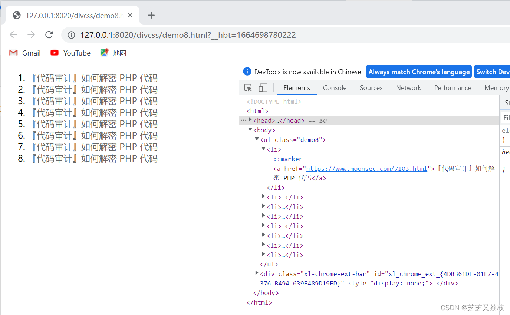Close the 127.0.0.1:8020 tab

[130, 15]
